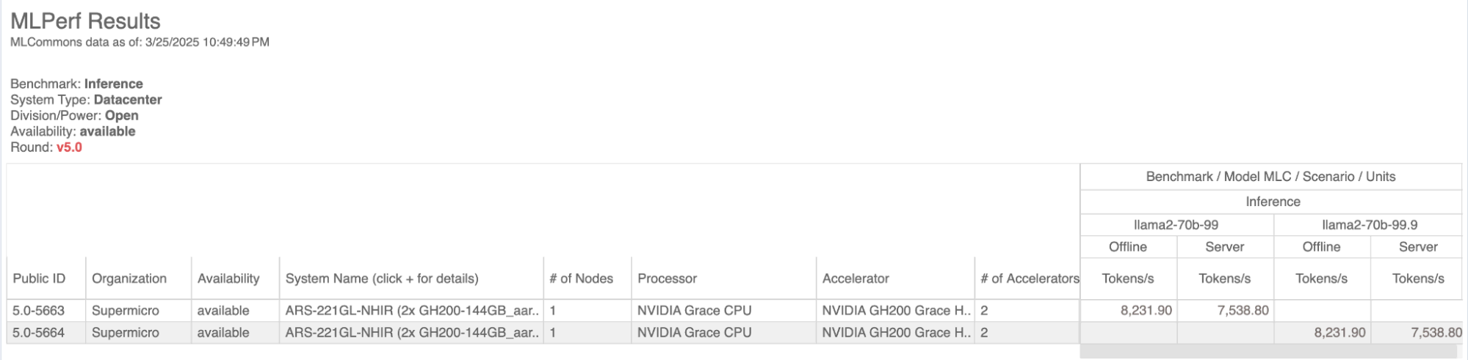Sort by Organization column header
Image resolution: width=1468 pixels, height=360 pixels.
[129, 279]
